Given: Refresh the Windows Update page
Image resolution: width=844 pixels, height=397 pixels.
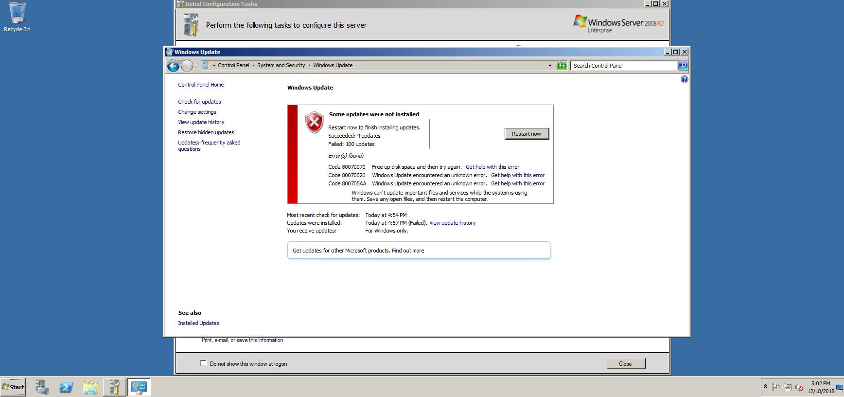Looking at the screenshot, I should click(x=562, y=65).
